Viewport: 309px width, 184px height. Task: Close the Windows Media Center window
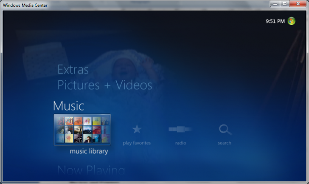pyautogui.click(x=298, y=4)
